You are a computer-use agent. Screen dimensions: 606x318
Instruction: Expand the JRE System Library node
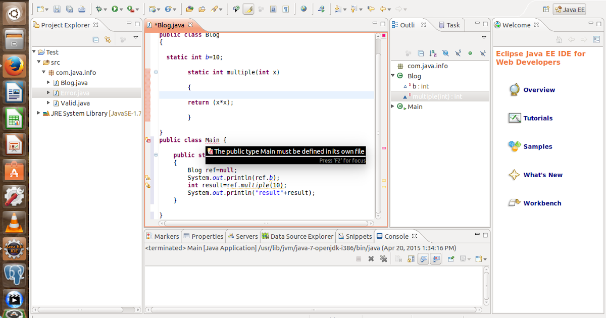coord(39,113)
